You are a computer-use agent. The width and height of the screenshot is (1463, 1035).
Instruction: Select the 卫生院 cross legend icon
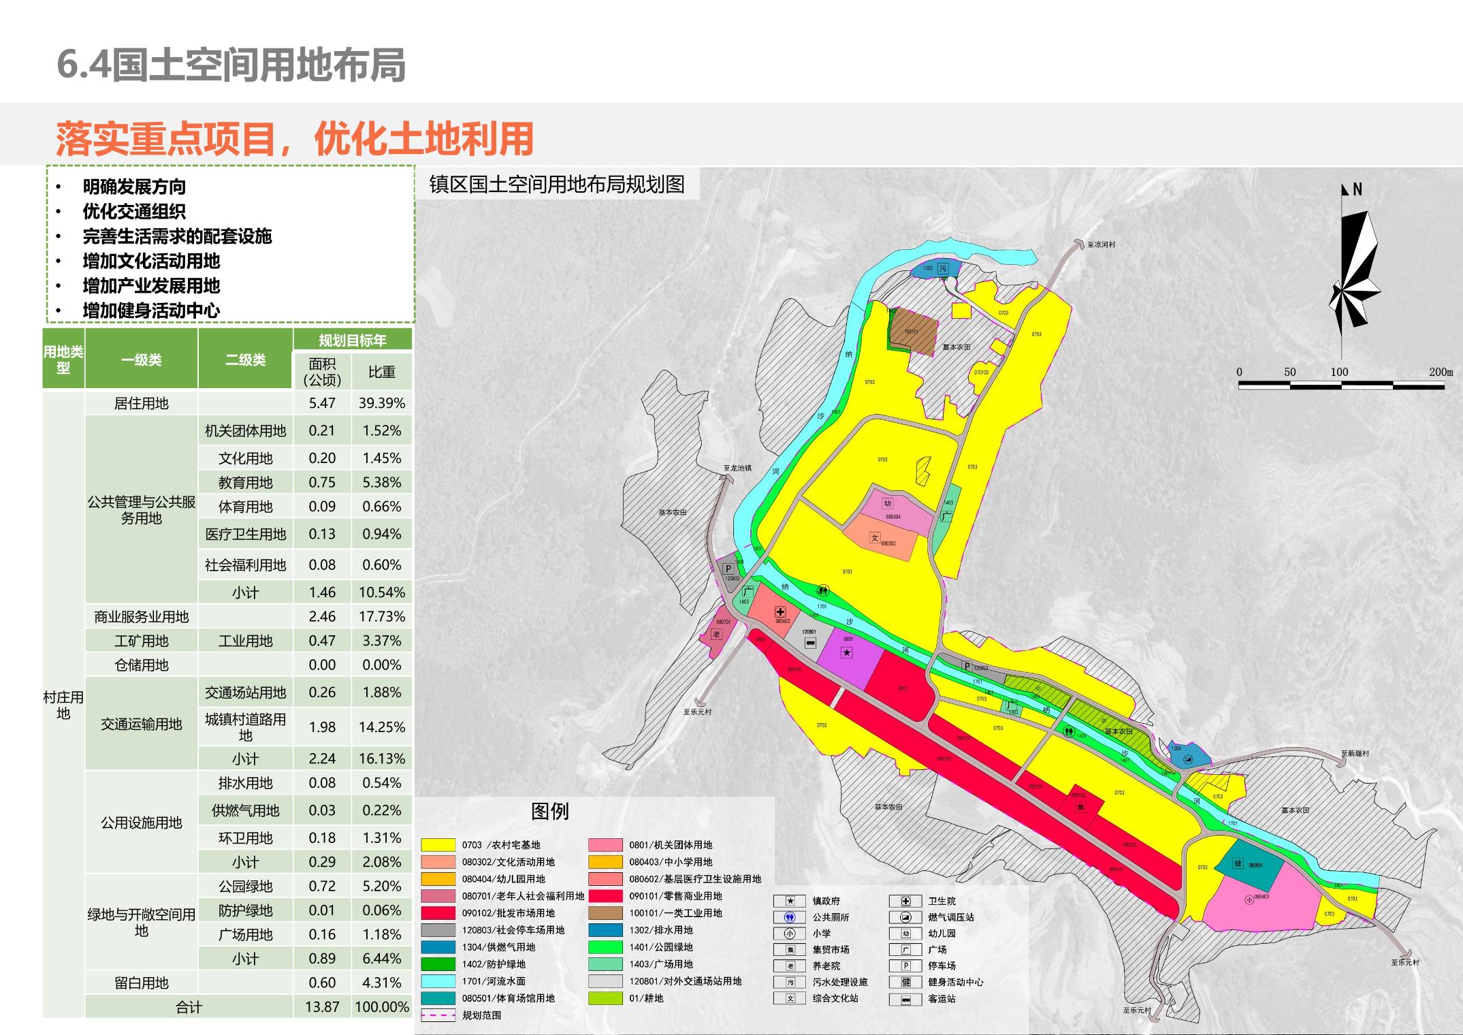(906, 901)
